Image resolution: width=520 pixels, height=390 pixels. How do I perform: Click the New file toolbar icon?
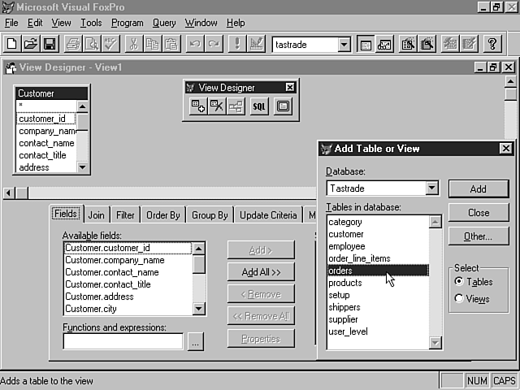(12, 44)
